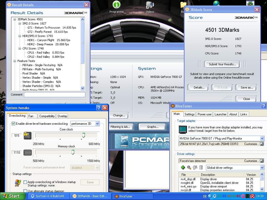Open the Launcher tab in RivaTuner
The image size is (267, 200).
tap(220, 114)
